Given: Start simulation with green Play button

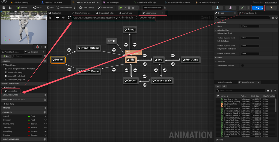Looking at the screenshot, I should tap(121, 8).
